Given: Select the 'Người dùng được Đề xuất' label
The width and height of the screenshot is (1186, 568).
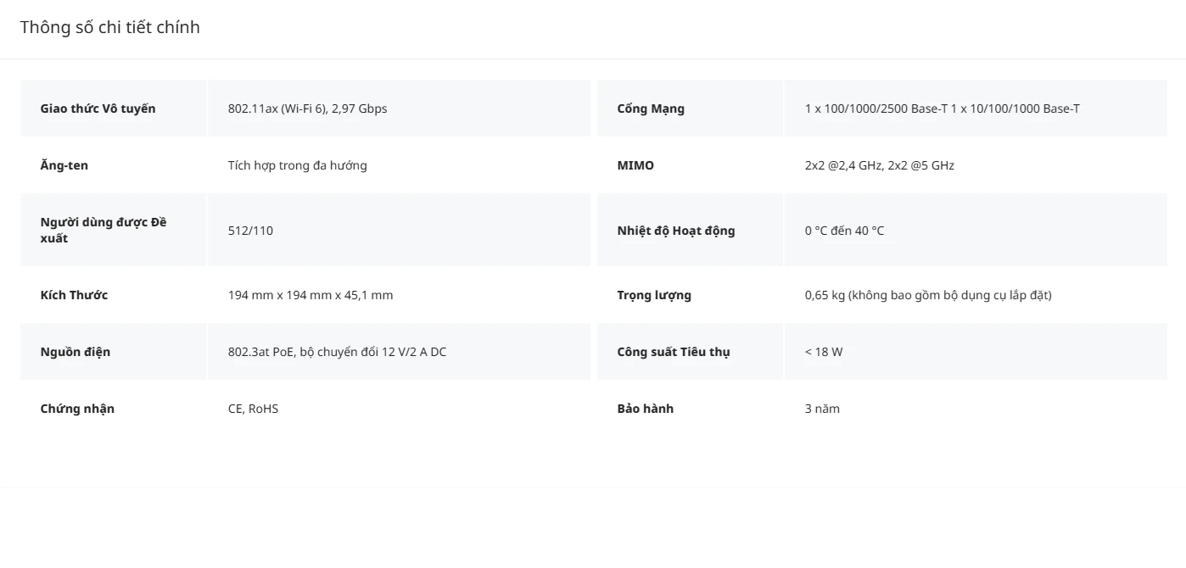Looking at the screenshot, I should [103, 230].
